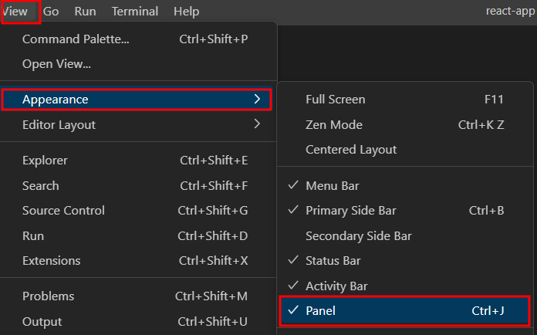Enter Full Screen mode
This screenshot has height=335, width=537.
pyautogui.click(x=405, y=100)
